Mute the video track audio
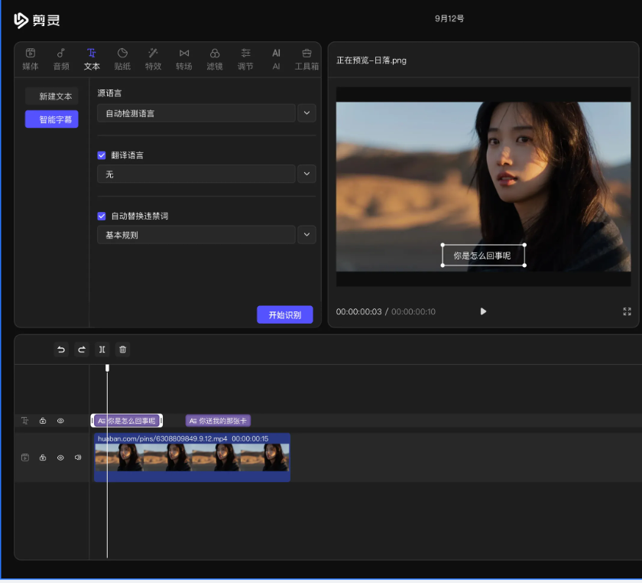Image resolution: width=642 pixels, height=583 pixels. tap(78, 458)
